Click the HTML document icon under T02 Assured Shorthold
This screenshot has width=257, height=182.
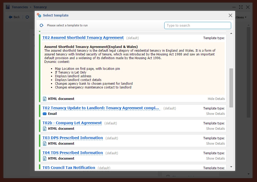(45, 99)
